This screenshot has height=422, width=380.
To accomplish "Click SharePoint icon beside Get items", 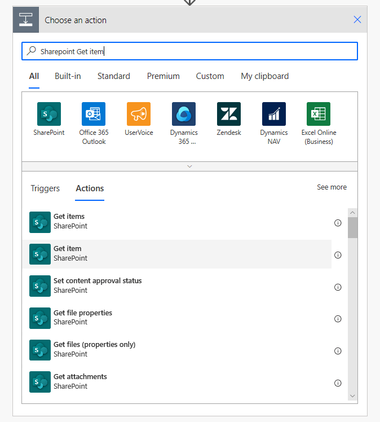I will (x=40, y=222).
